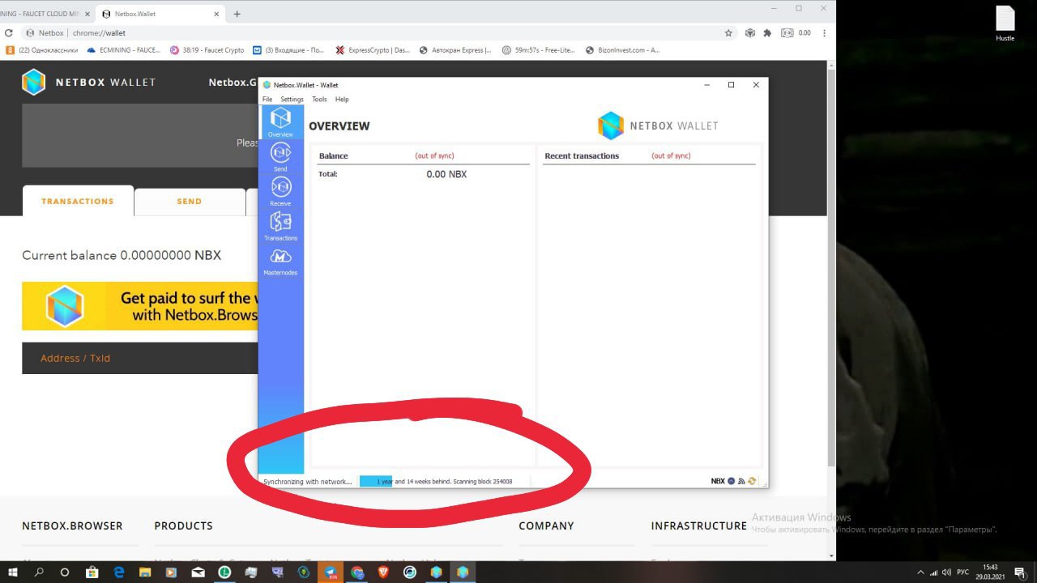Bookmark this page with the star icon
The image size is (1037, 583).
coord(728,33)
